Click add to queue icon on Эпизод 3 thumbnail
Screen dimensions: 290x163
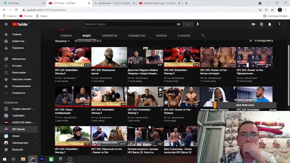pos(160,95)
